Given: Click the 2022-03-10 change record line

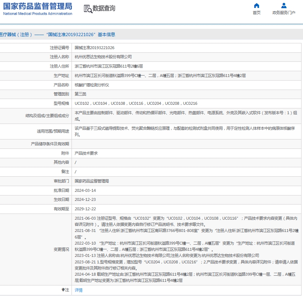Looking at the screenshot, I should 185,246.
